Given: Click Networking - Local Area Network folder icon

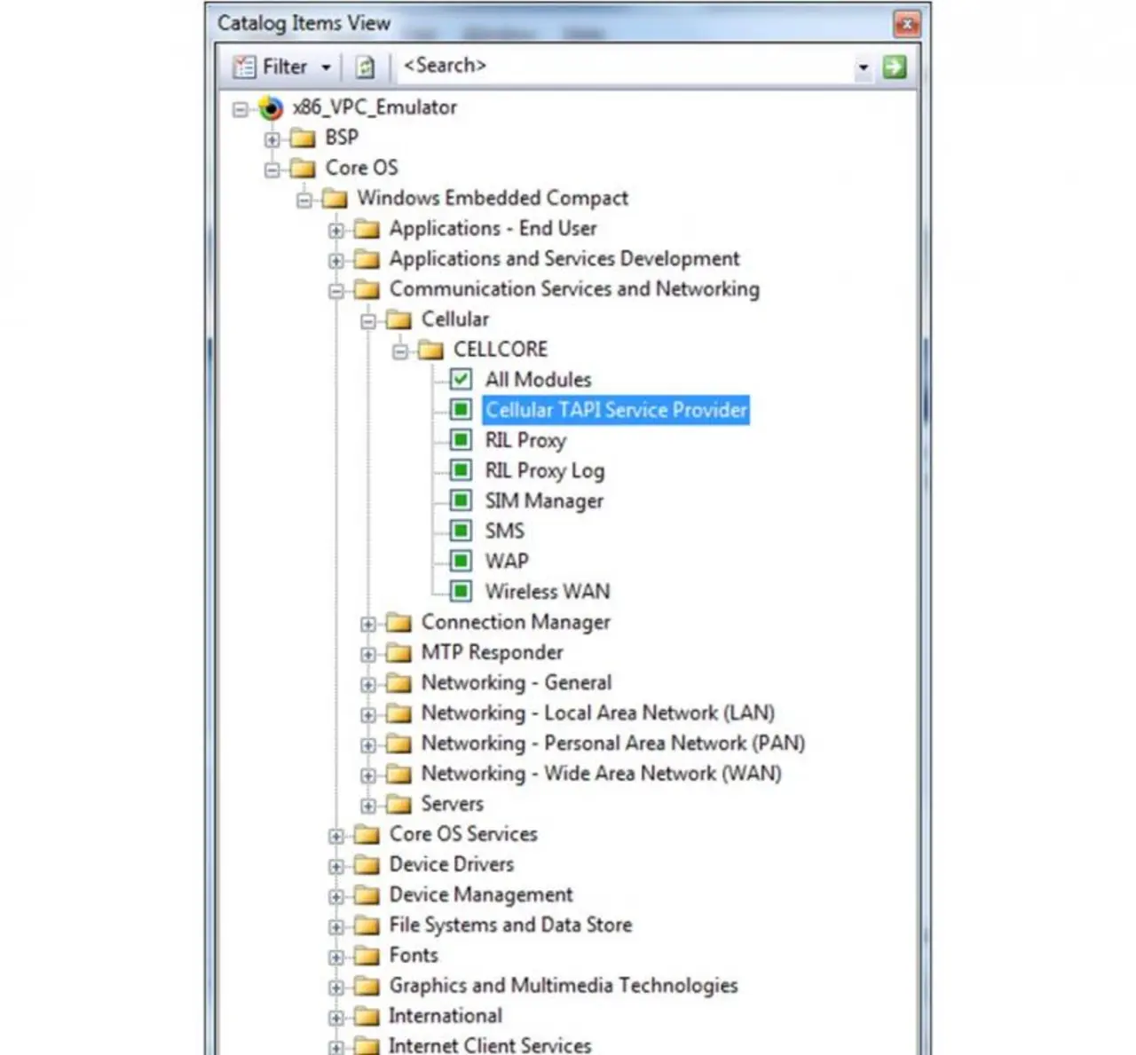Looking at the screenshot, I should pos(398,714).
